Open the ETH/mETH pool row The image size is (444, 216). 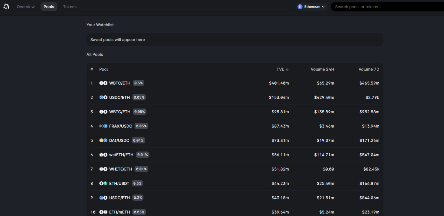pos(119,212)
